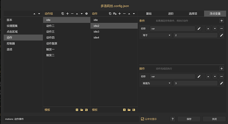Add a new condition plus button
The height and width of the screenshot is (124, 228).
(222, 21)
